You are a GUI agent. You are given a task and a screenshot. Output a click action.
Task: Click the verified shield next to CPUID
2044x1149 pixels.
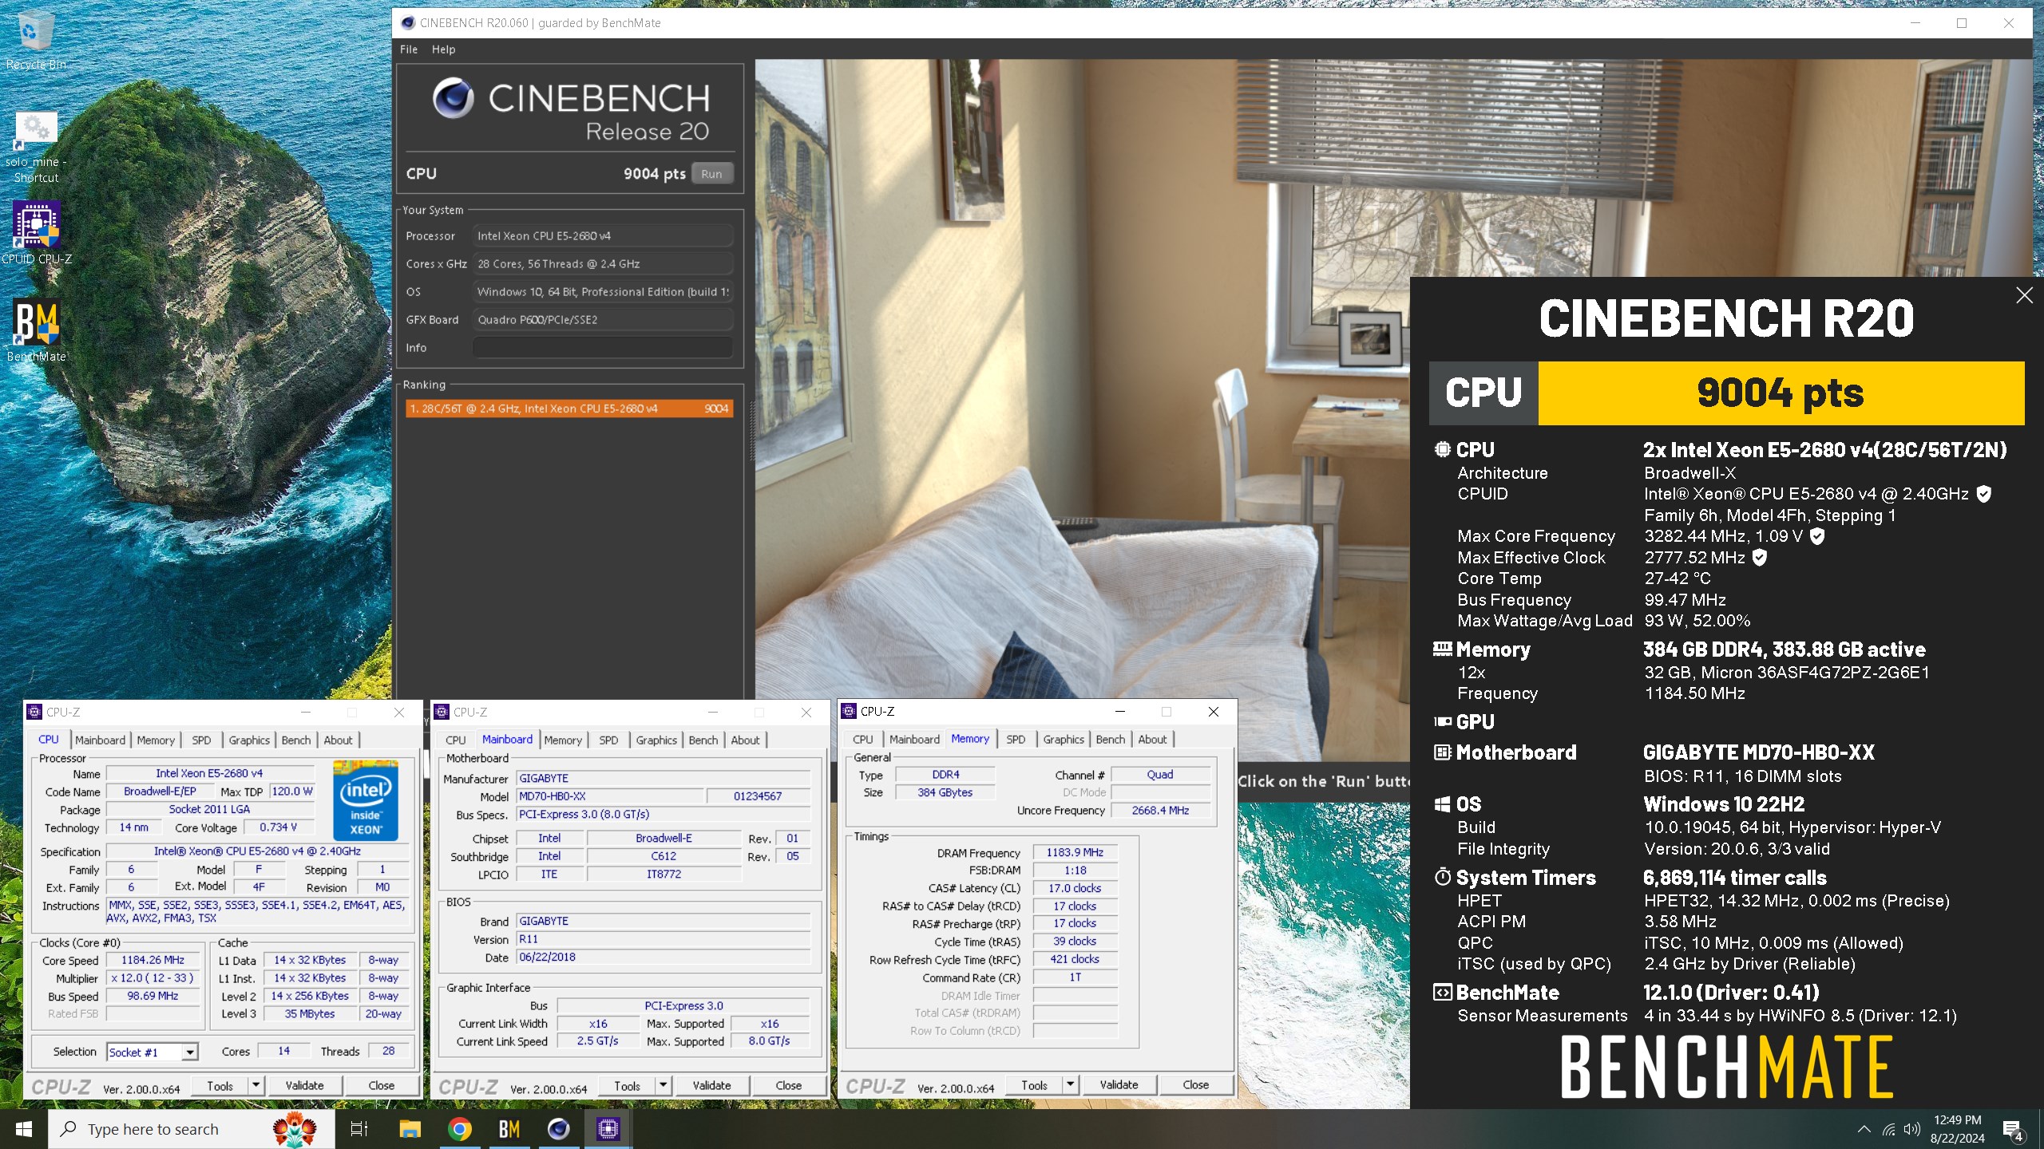pos(1984,494)
